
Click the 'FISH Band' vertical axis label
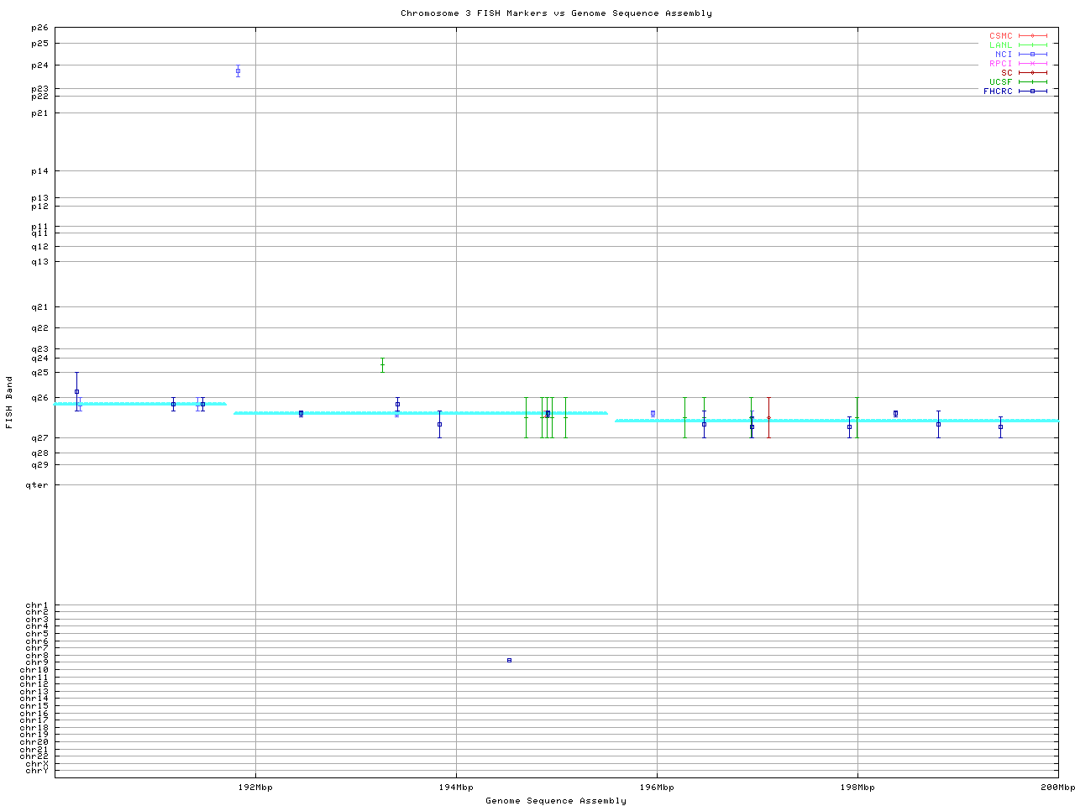(x=10, y=402)
